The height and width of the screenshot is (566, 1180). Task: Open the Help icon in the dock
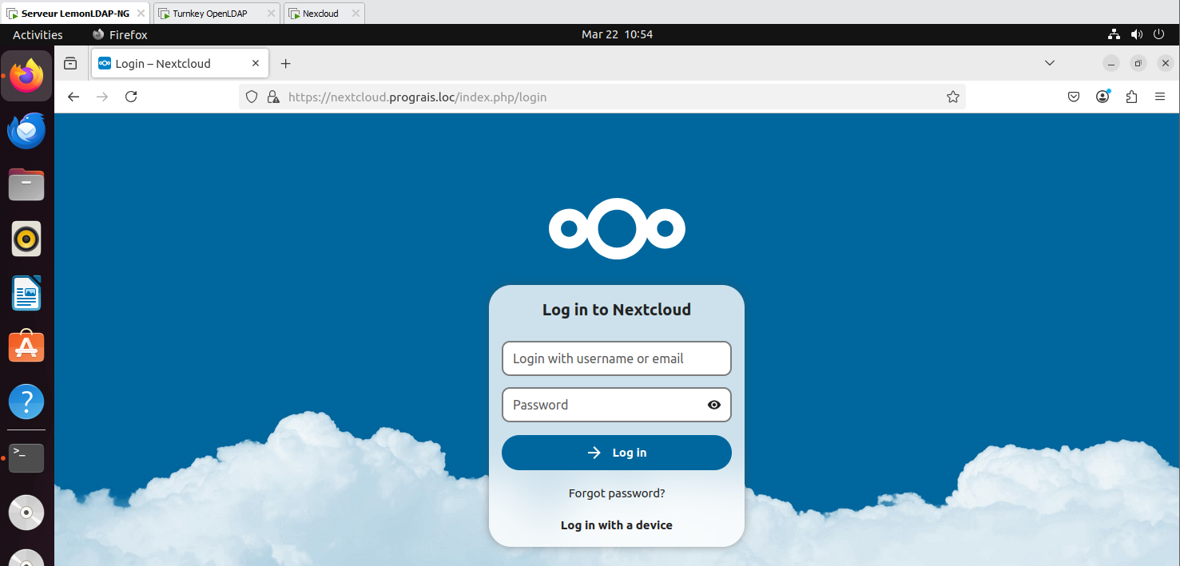[26, 402]
